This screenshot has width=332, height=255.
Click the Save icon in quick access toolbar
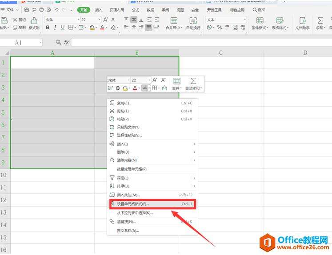pyautogui.click(x=27, y=10)
